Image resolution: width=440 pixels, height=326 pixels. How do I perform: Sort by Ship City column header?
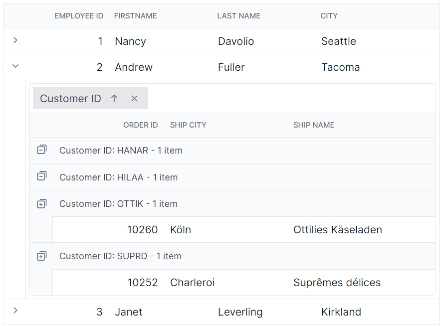pyautogui.click(x=188, y=125)
